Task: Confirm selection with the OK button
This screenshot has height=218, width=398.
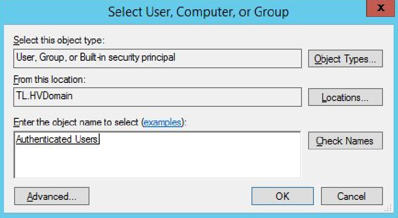Action: point(282,196)
